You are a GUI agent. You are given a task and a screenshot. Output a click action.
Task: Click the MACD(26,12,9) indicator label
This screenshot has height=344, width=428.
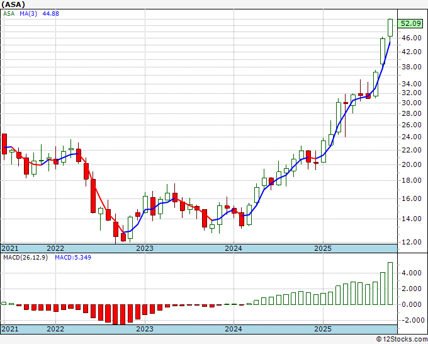[x=25, y=258]
